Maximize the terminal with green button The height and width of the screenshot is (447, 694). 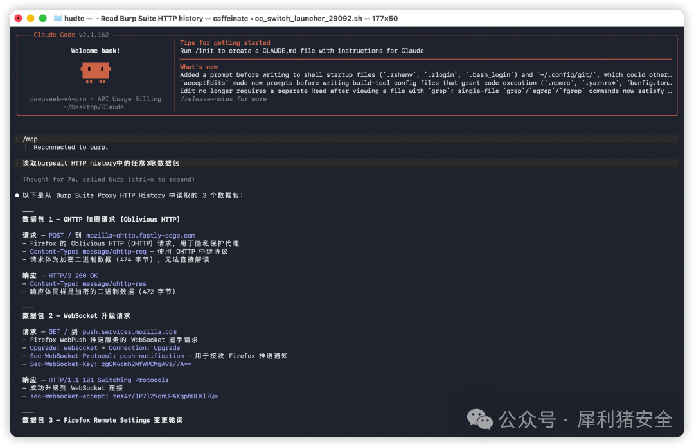coord(43,18)
